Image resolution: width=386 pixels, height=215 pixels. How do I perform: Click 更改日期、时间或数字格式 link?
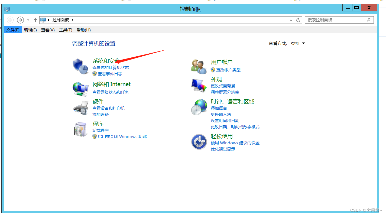coord(235,127)
